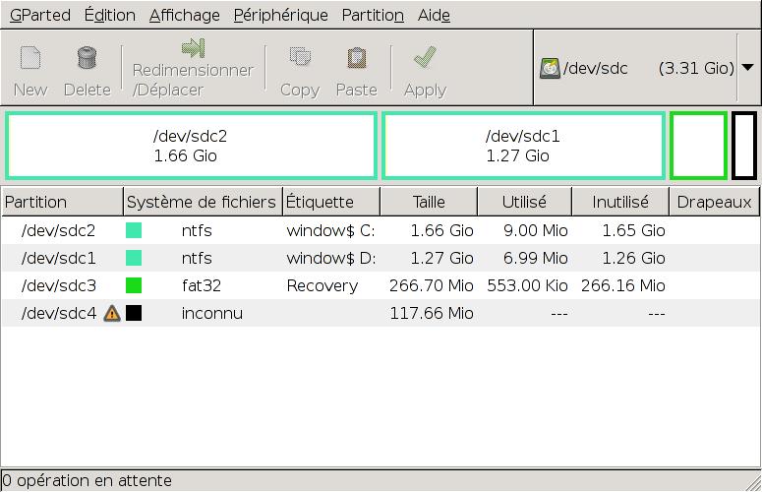Open the /dev/sdc device selector dropdown arrow
This screenshot has height=492, width=762.
click(x=747, y=68)
